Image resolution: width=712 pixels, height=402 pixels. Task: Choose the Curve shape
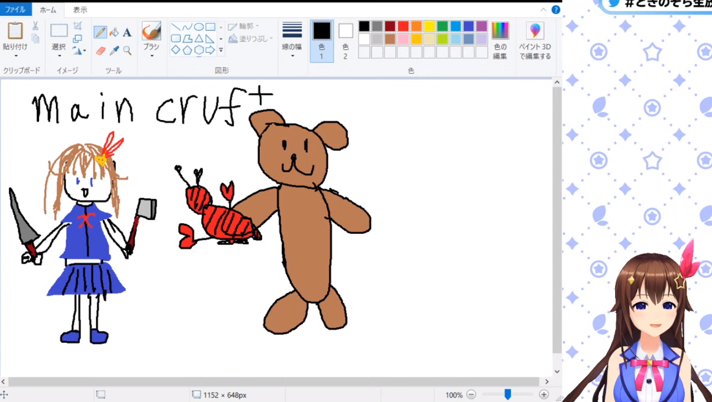[x=187, y=27]
